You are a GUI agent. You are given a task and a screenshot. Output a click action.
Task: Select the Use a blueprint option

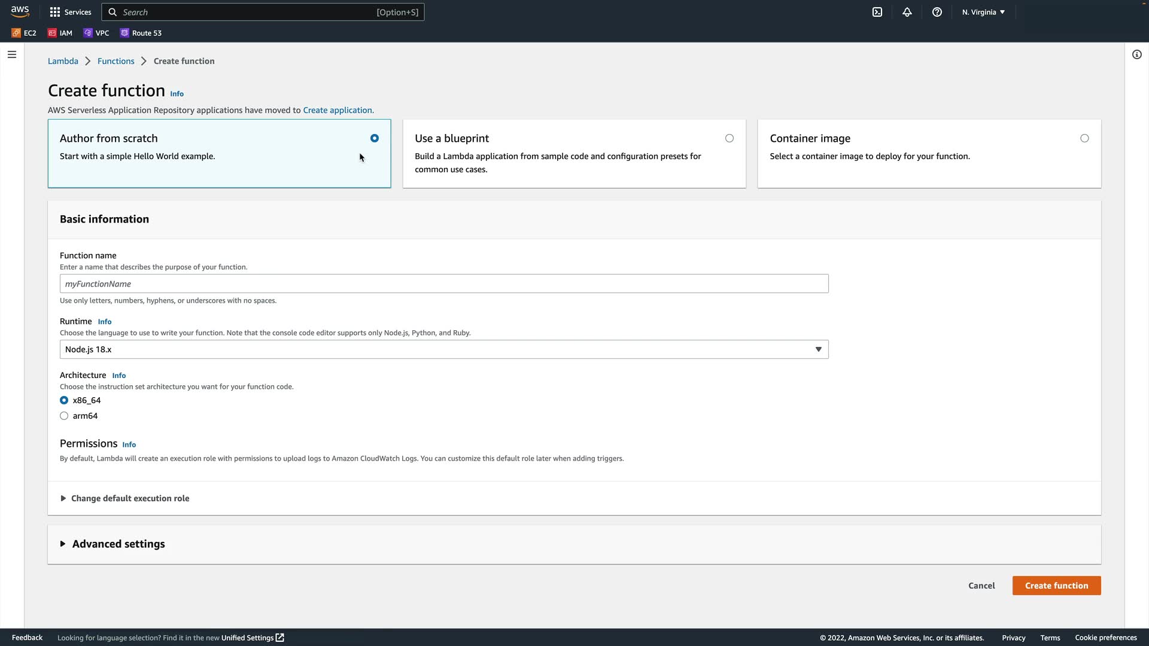729,138
